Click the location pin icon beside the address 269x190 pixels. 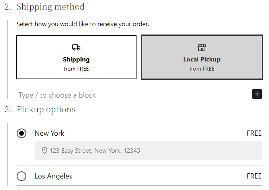[x=45, y=151]
